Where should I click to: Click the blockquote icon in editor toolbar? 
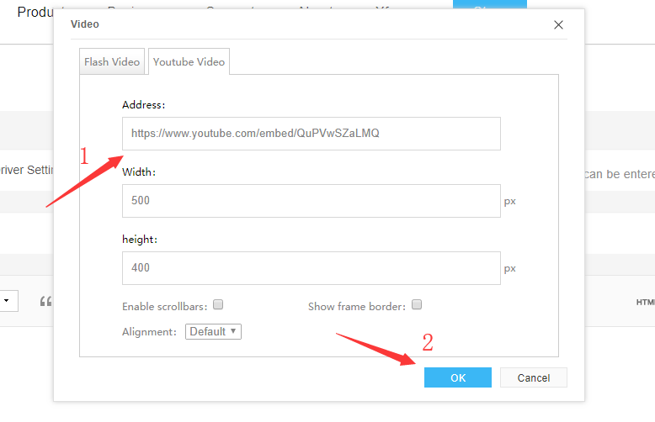[45, 301]
